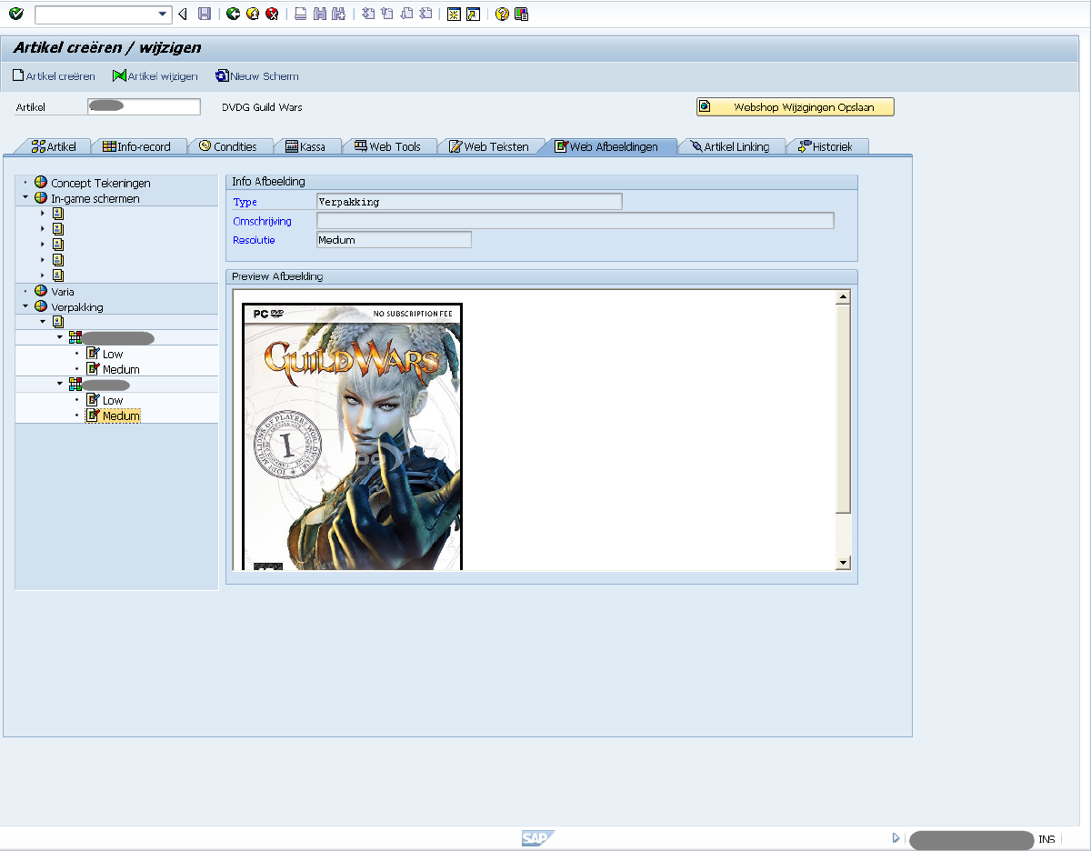
Task: Click the Webshop Wijzigingen Opslaan button
Action: coord(796,107)
